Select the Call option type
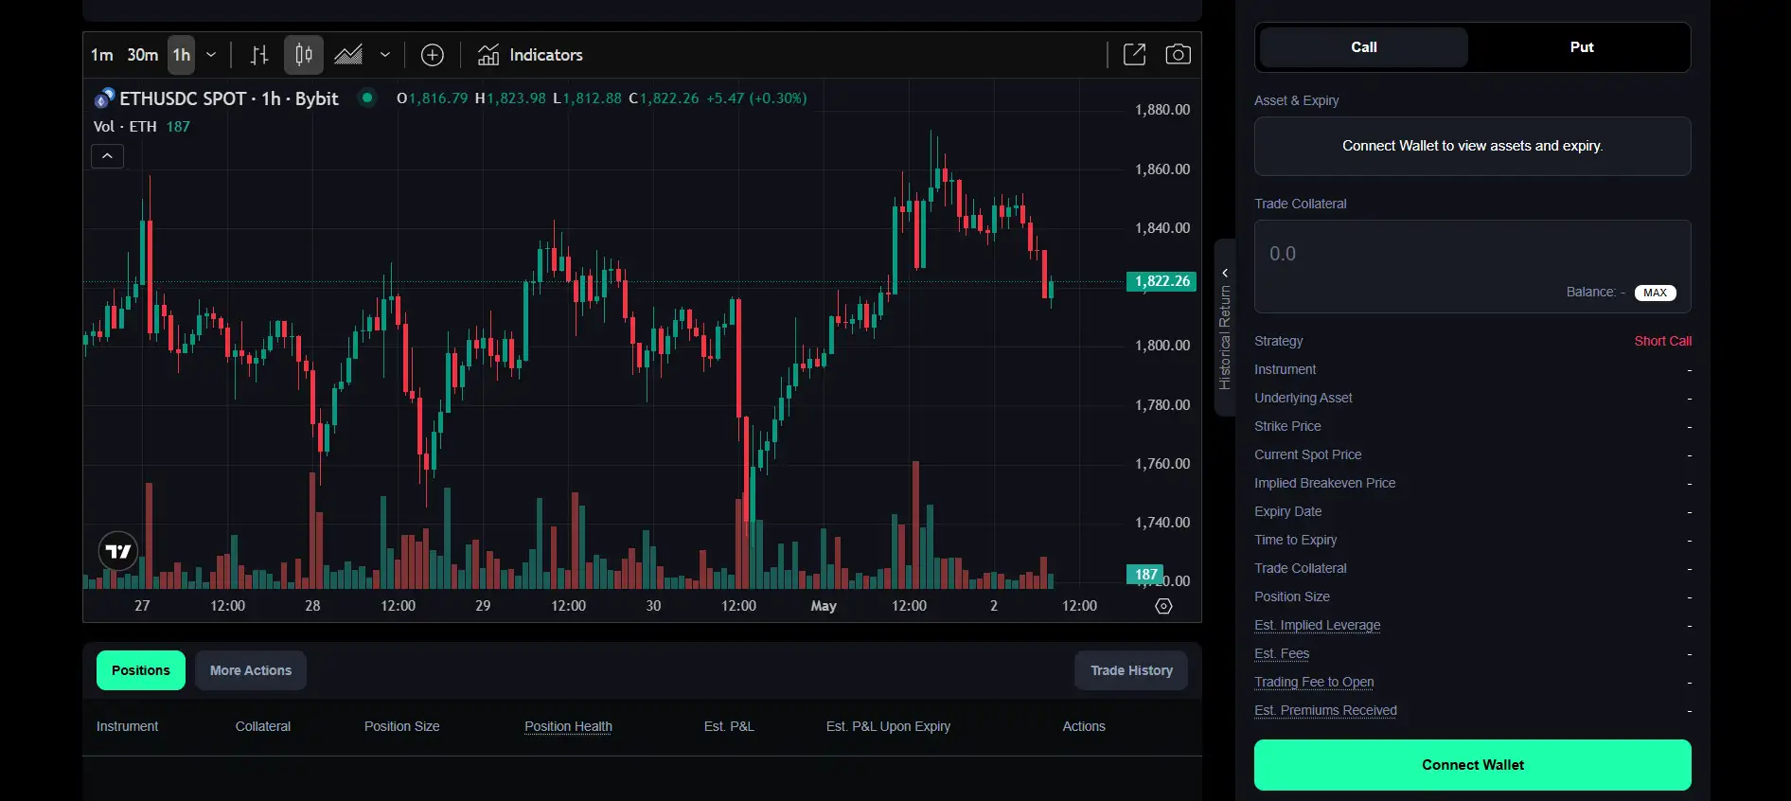The width and height of the screenshot is (1791, 801). pos(1363,47)
